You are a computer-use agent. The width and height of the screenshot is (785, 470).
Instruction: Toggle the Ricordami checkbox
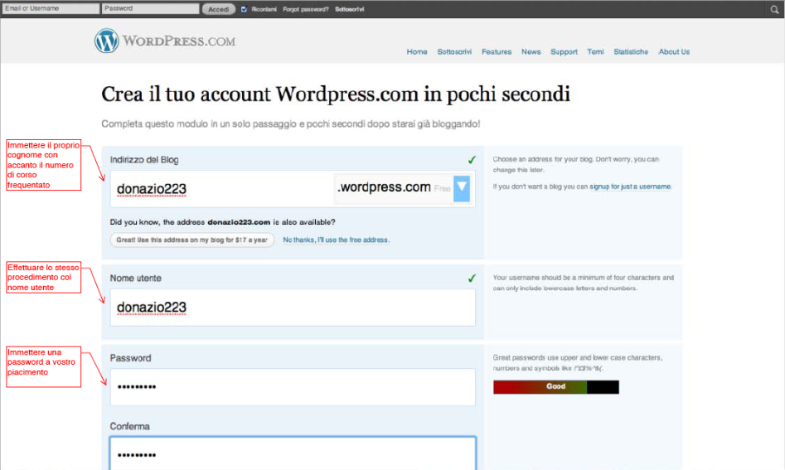coord(244,9)
